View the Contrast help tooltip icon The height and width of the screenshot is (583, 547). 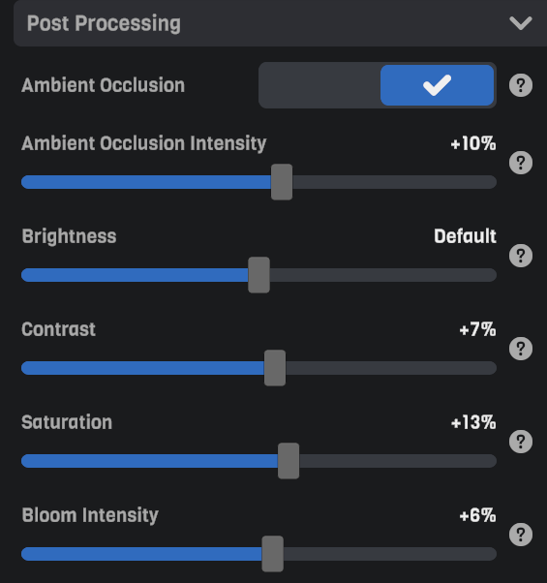click(x=521, y=349)
